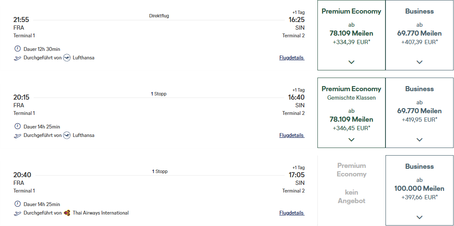Expand Premium Economy fare for the 21:55 direct flight
This screenshot has width=454, height=226.
[x=351, y=62]
